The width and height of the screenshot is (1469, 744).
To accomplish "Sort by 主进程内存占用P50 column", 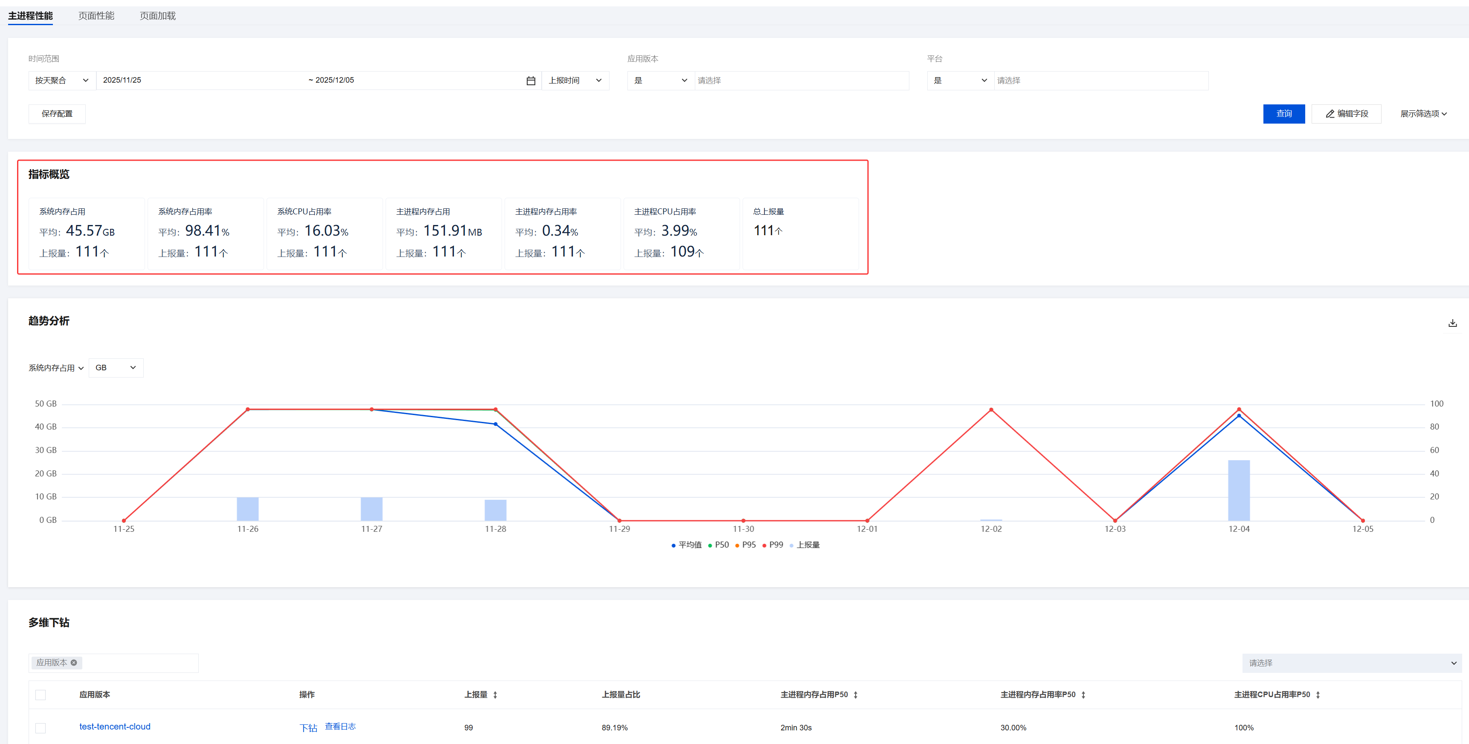I will pos(855,695).
